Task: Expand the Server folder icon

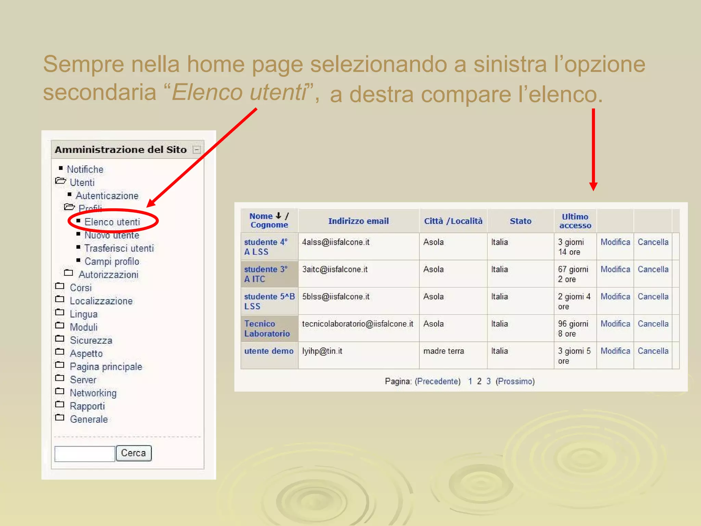Action: 60,378
